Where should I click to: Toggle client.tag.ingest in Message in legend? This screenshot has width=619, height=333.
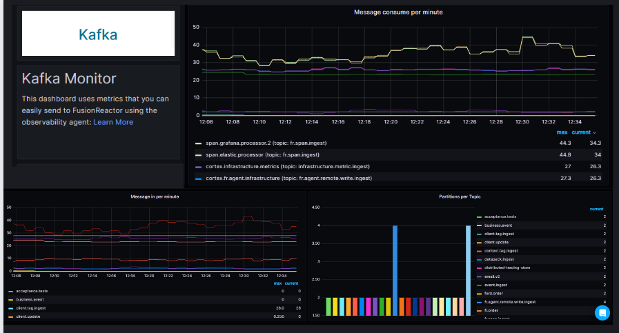31,308
